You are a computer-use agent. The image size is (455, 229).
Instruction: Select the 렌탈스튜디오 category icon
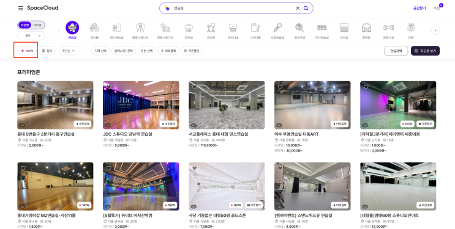pyautogui.click(x=165, y=28)
